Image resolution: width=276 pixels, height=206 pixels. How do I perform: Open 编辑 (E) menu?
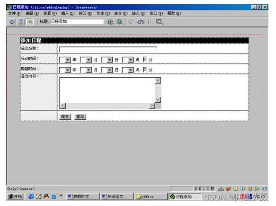click(x=32, y=13)
